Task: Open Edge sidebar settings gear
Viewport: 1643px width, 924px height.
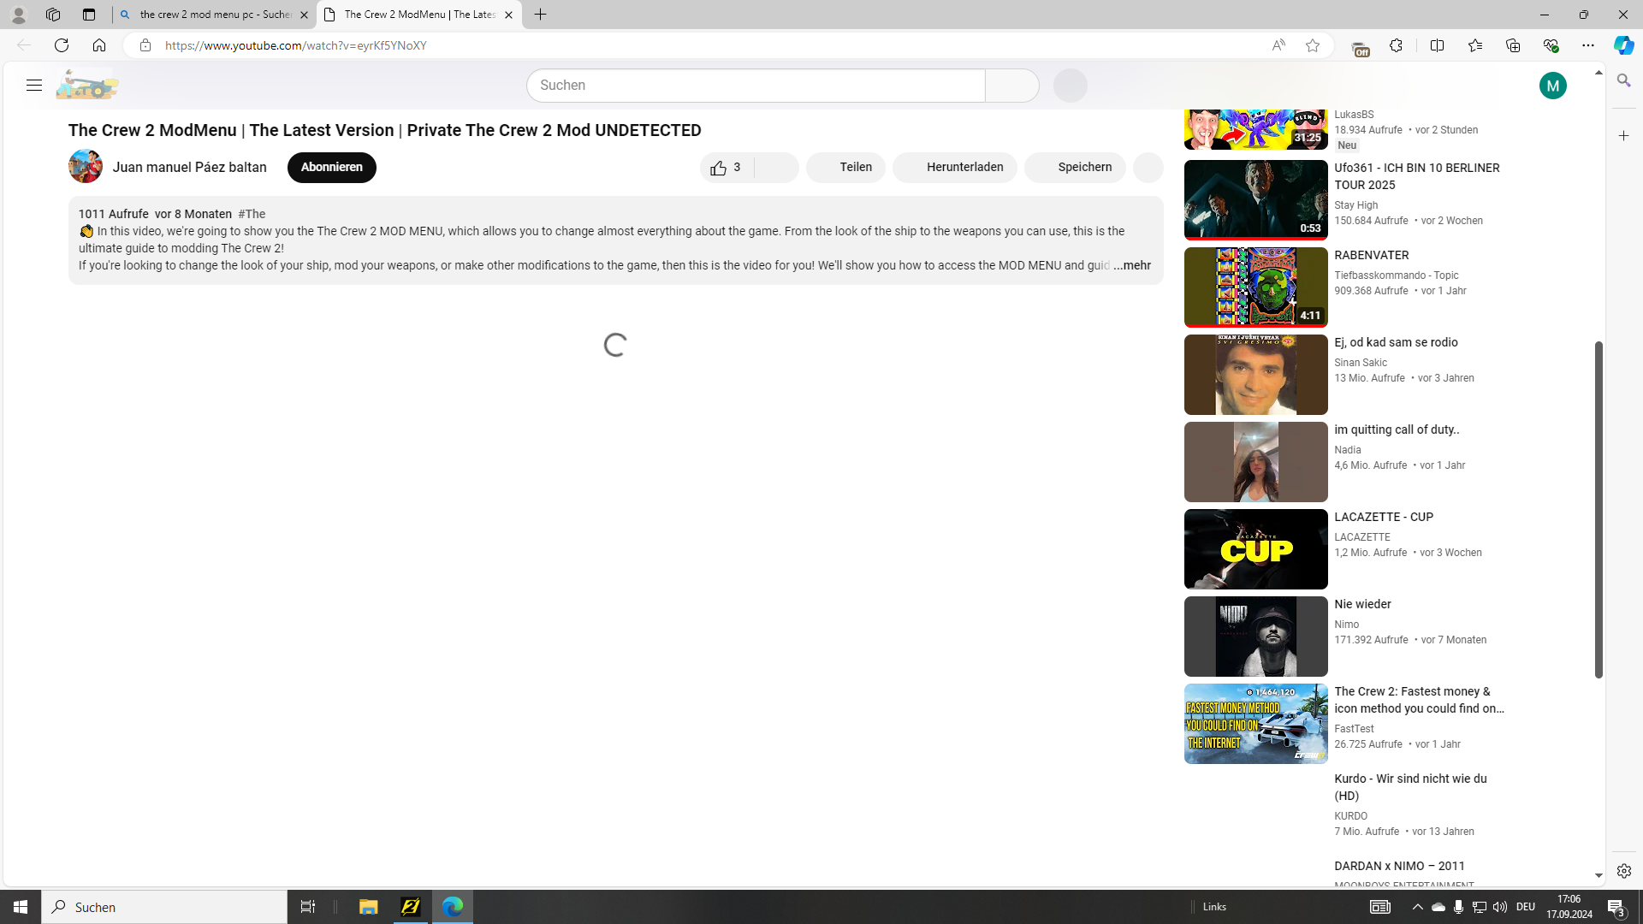Action: (x=1623, y=871)
